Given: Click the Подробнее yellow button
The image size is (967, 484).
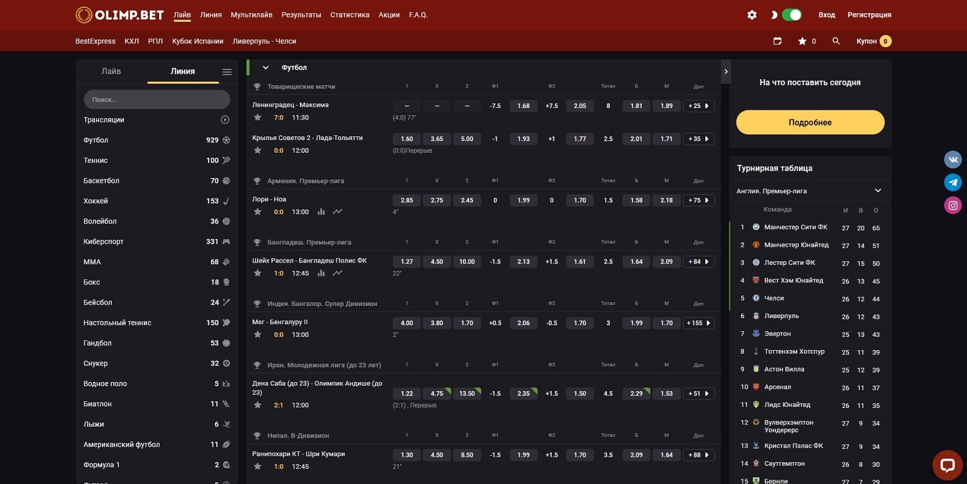Looking at the screenshot, I should [x=810, y=123].
